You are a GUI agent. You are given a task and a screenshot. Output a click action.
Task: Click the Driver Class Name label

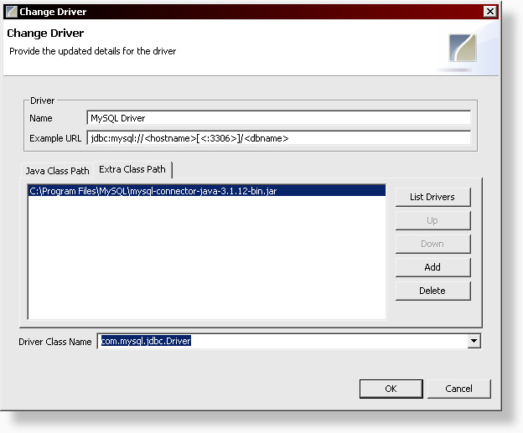pos(55,342)
